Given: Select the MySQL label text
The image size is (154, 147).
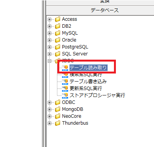Looking at the screenshot, I should click(70, 33).
